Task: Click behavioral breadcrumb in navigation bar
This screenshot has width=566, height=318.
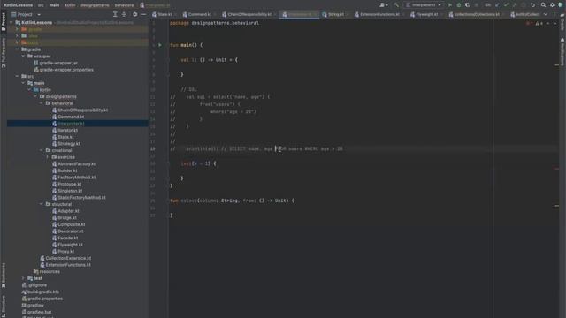Action: click(x=125, y=5)
